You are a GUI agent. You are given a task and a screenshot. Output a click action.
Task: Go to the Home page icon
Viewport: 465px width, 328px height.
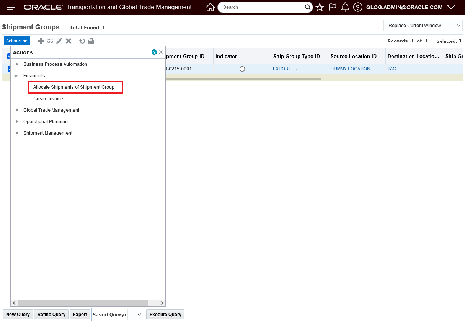(210, 7)
